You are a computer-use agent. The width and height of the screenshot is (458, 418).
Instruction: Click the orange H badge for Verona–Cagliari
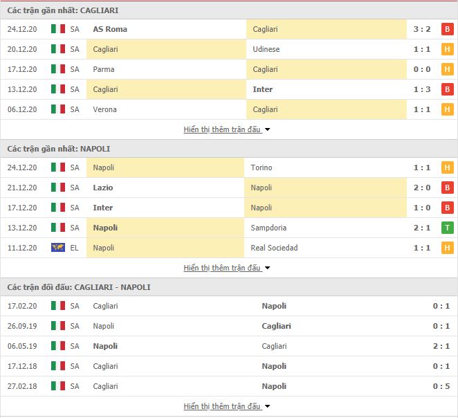click(447, 109)
